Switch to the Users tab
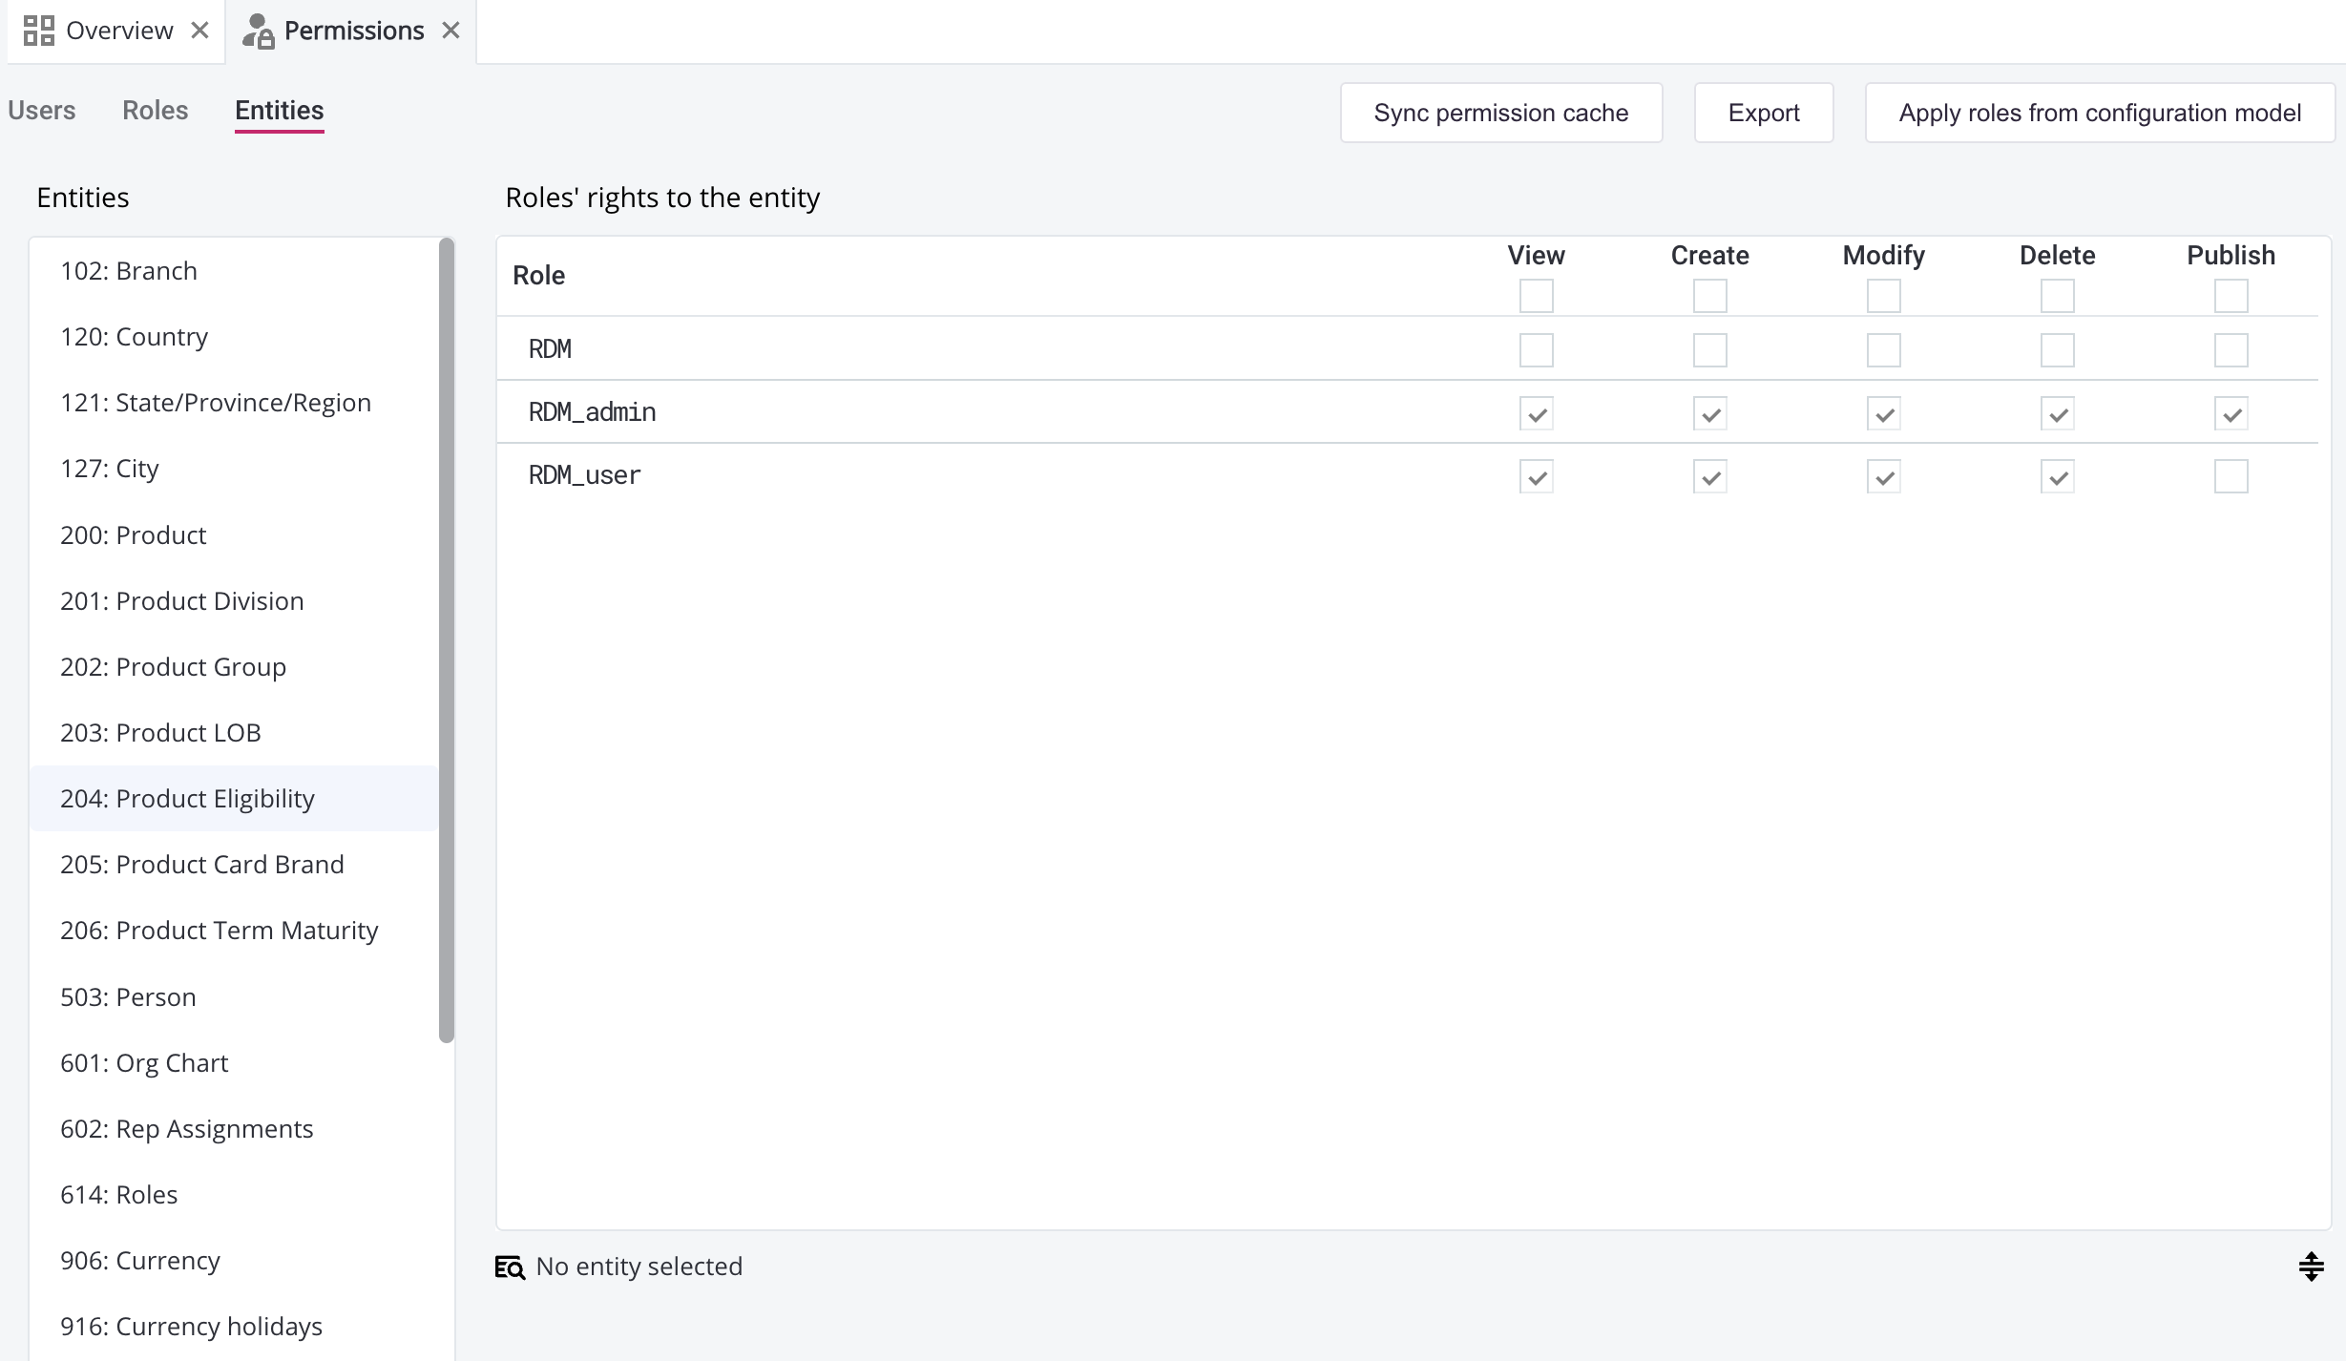The height and width of the screenshot is (1361, 2346). pyautogui.click(x=41, y=111)
